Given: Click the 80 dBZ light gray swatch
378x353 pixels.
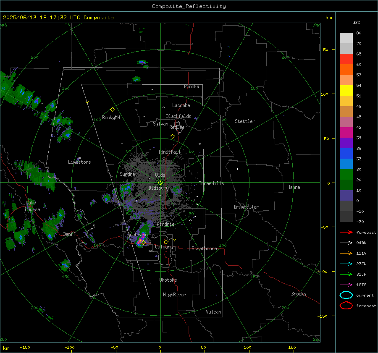Looking at the screenshot, I should click(x=346, y=38).
